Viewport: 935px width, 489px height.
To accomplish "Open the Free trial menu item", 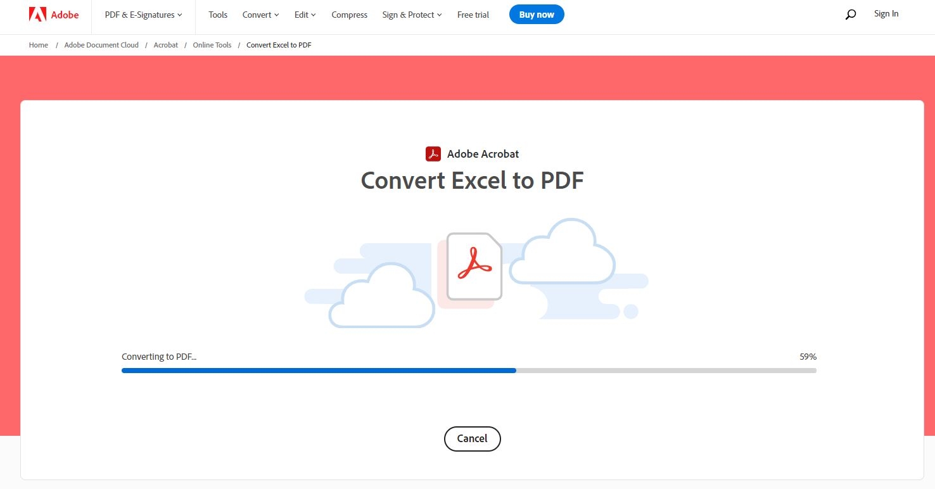I will (x=473, y=15).
